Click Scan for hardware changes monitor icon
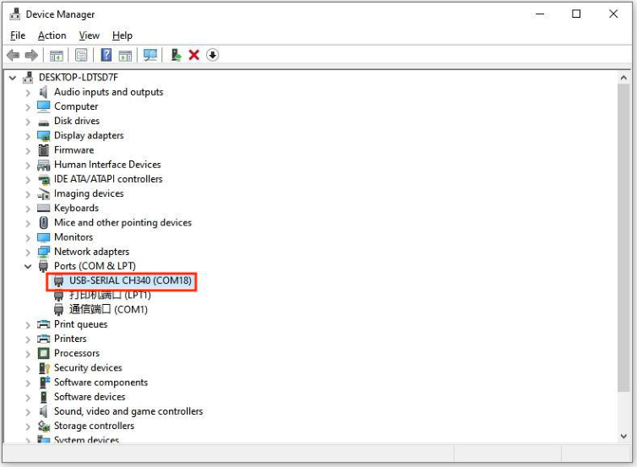The image size is (637, 467). tap(150, 55)
